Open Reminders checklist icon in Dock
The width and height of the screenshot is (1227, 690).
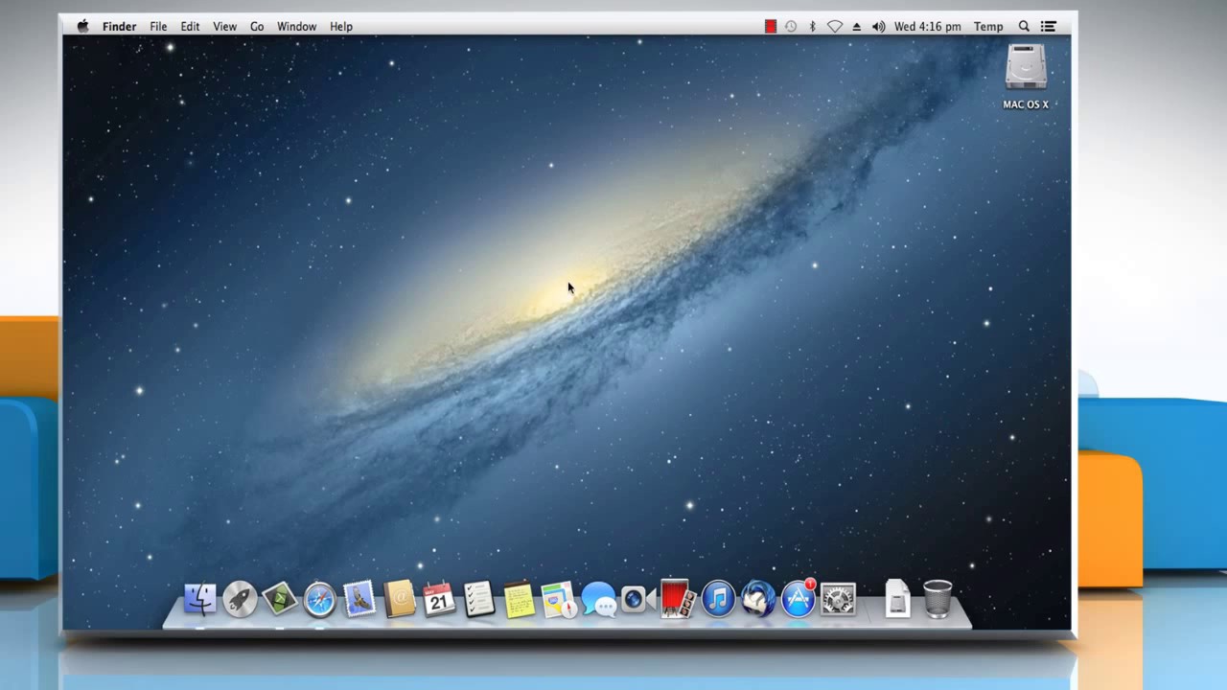pyautogui.click(x=478, y=600)
